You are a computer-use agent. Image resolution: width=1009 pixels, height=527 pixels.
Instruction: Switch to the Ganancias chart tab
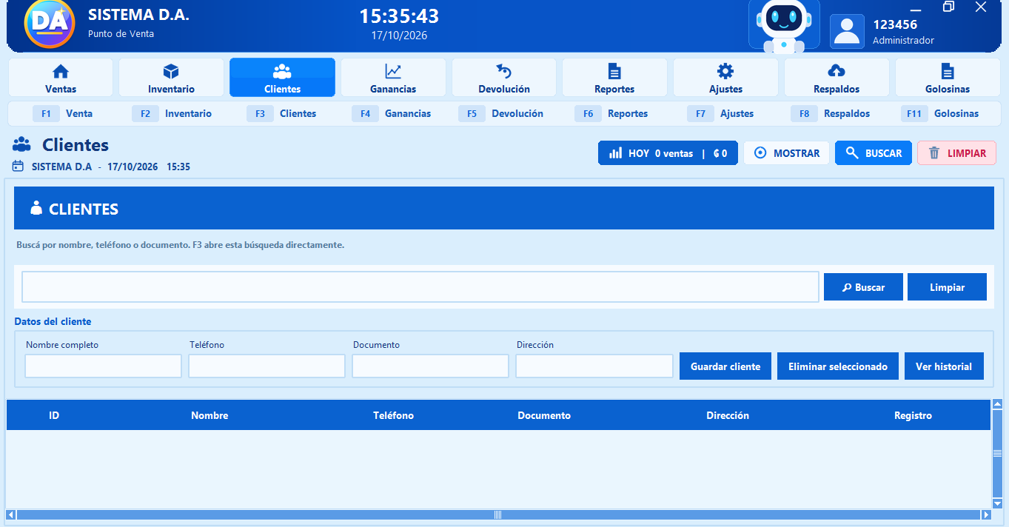click(393, 78)
